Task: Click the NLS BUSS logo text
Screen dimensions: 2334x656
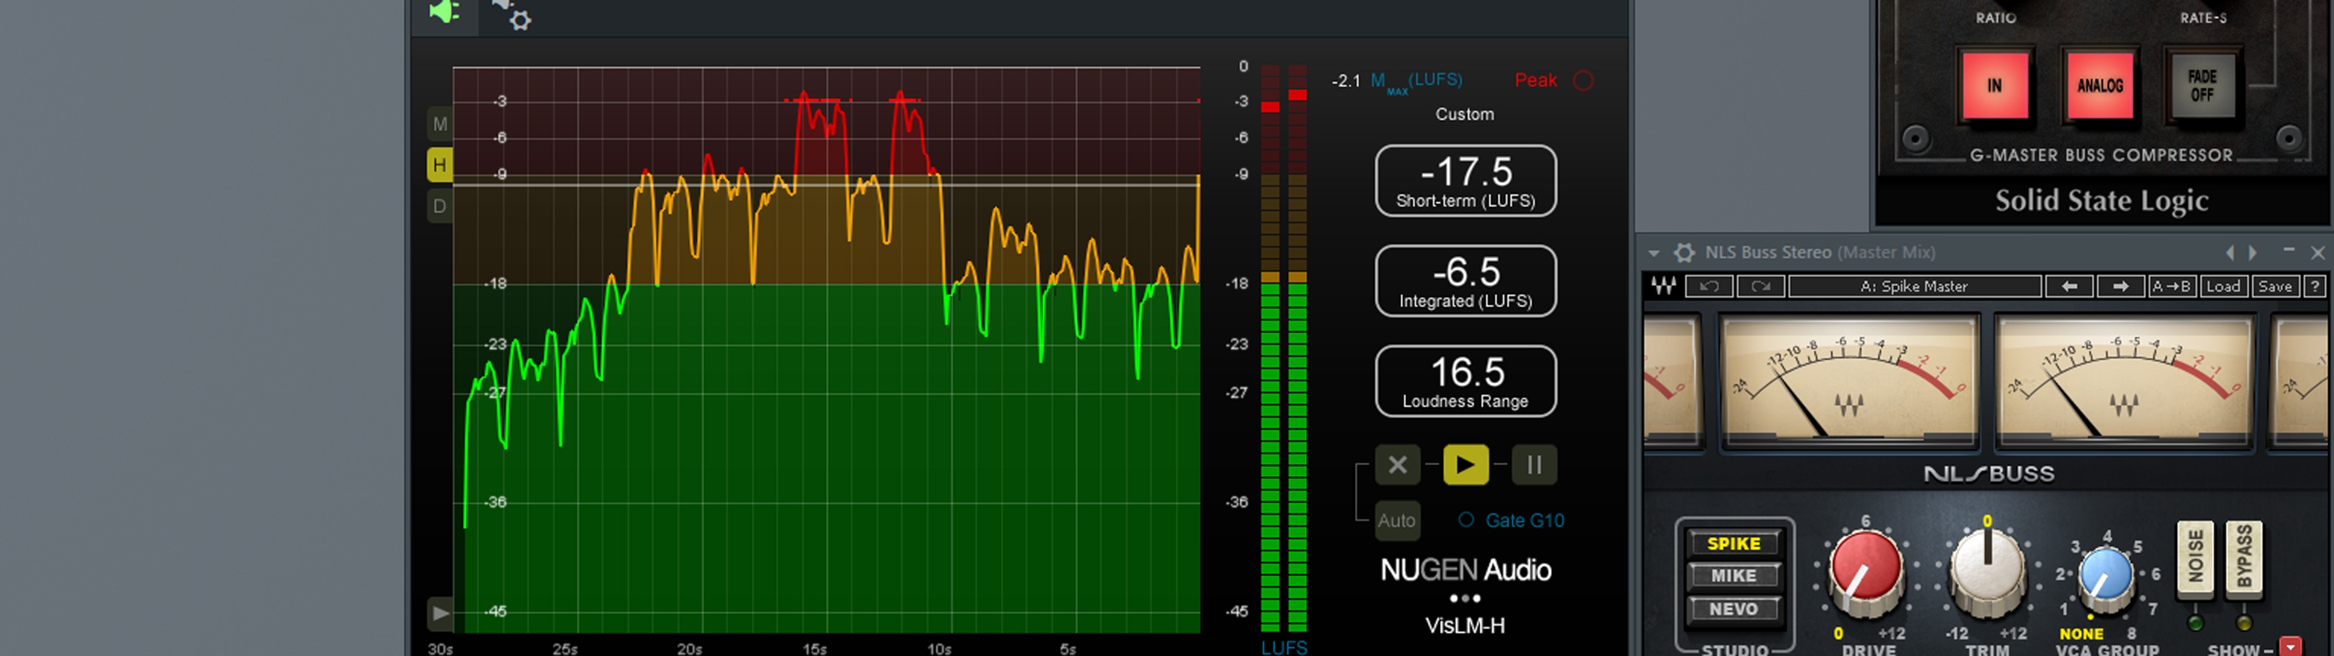Action: 1989,474
